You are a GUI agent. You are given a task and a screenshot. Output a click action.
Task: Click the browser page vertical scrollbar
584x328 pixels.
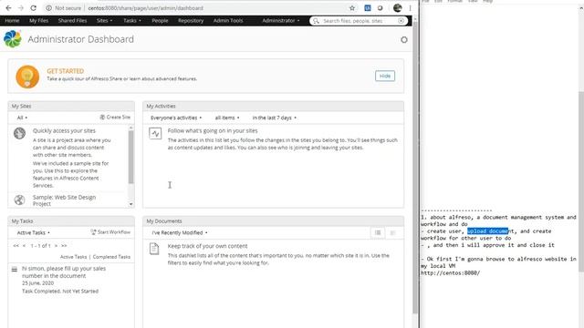415,168
